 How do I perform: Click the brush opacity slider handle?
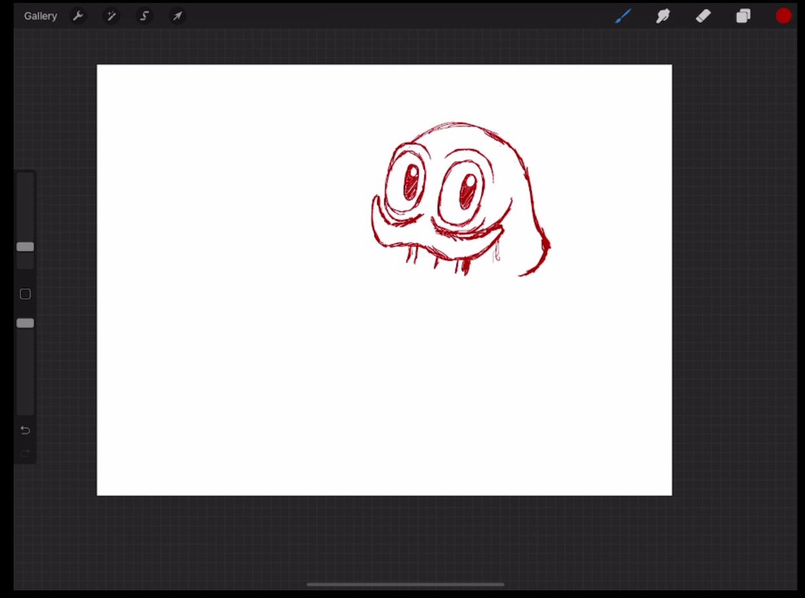coord(25,323)
